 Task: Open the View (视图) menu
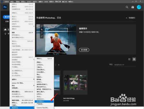[52, 2]
